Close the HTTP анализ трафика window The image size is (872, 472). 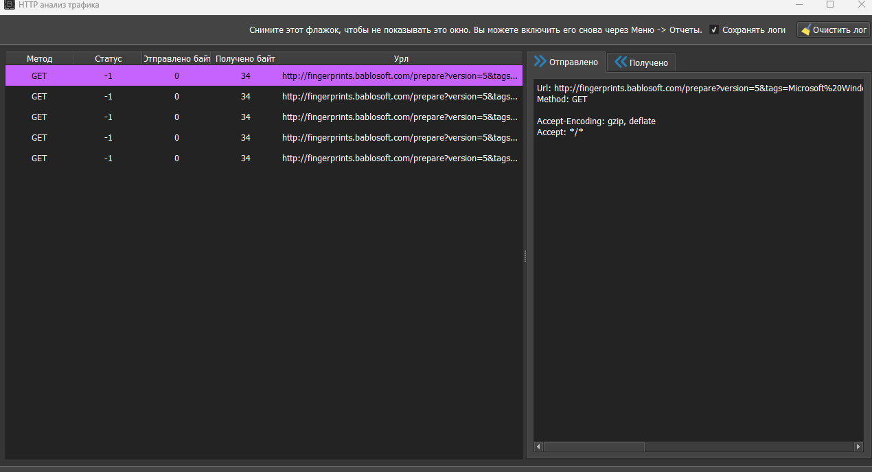click(861, 5)
